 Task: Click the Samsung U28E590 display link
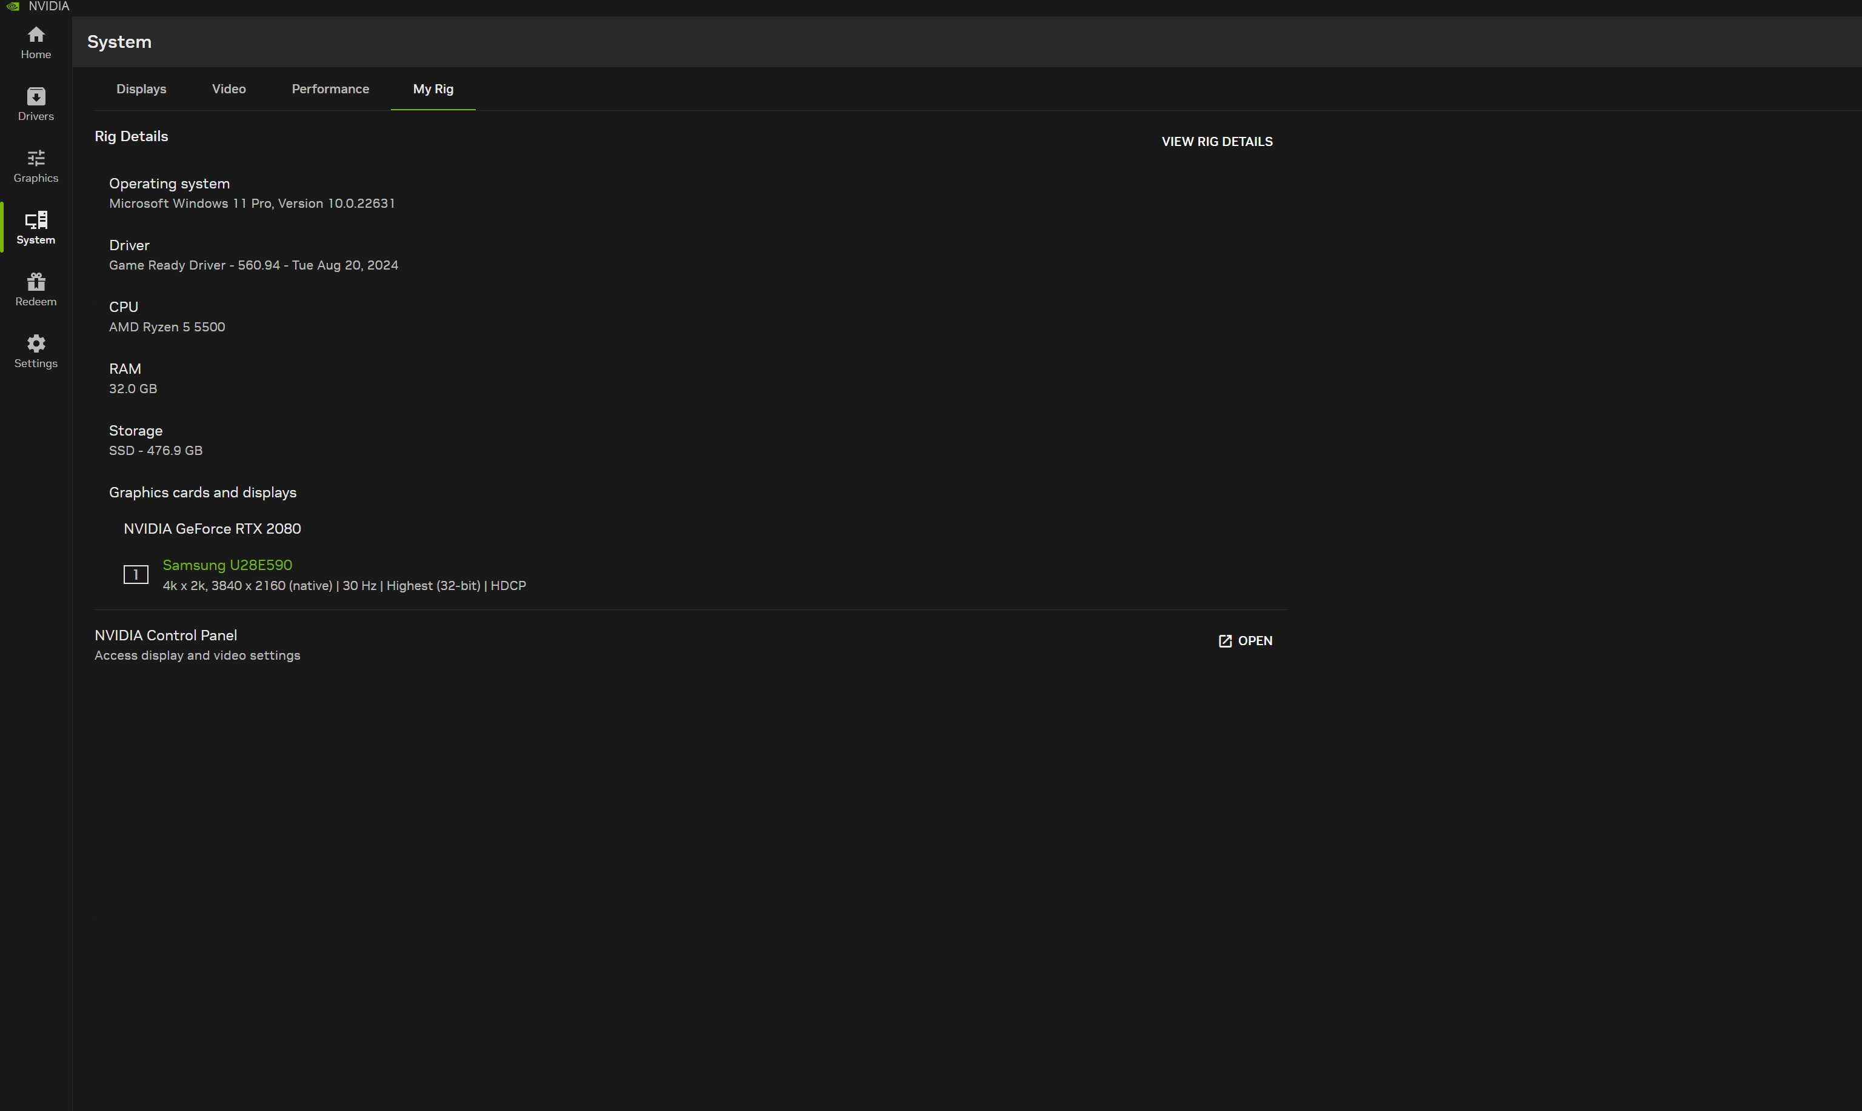228,565
